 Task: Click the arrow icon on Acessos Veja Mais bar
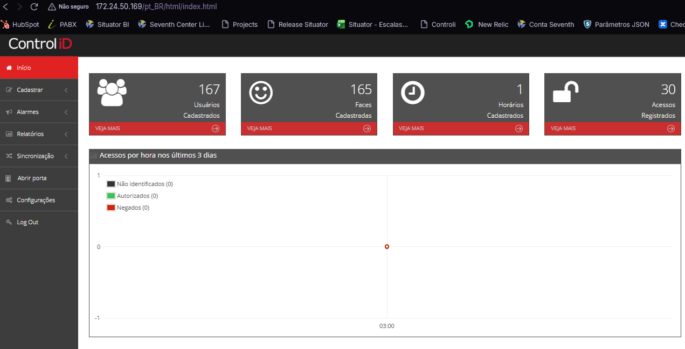pos(671,129)
